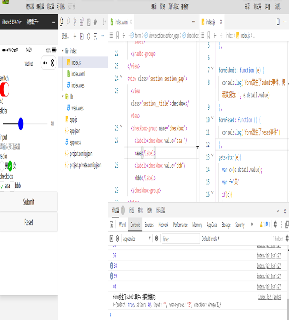Switch to the Network tab
Viewport: 289px width, 320px height.
(x=163, y=225)
